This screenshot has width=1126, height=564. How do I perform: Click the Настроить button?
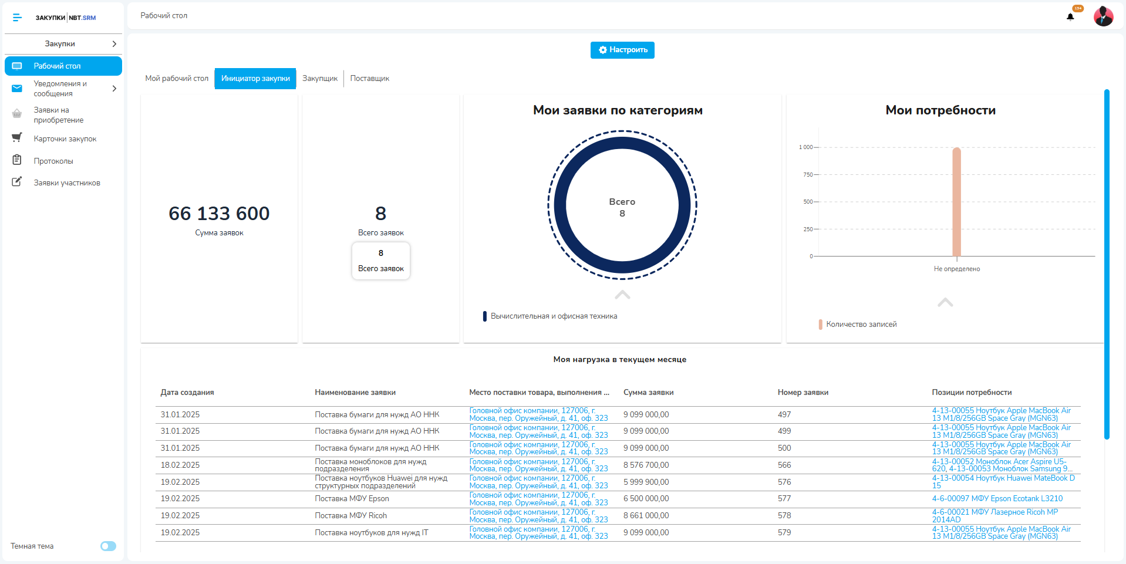(622, 50)
